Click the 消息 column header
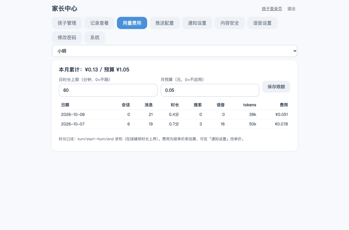349x230 pixels. click(x=149, y=105)
